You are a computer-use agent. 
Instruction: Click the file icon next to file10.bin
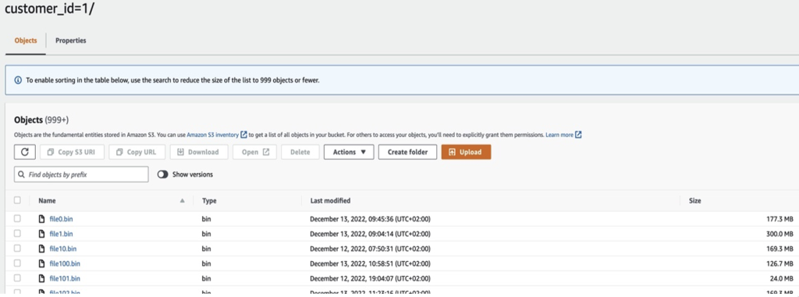pos(42,249)
